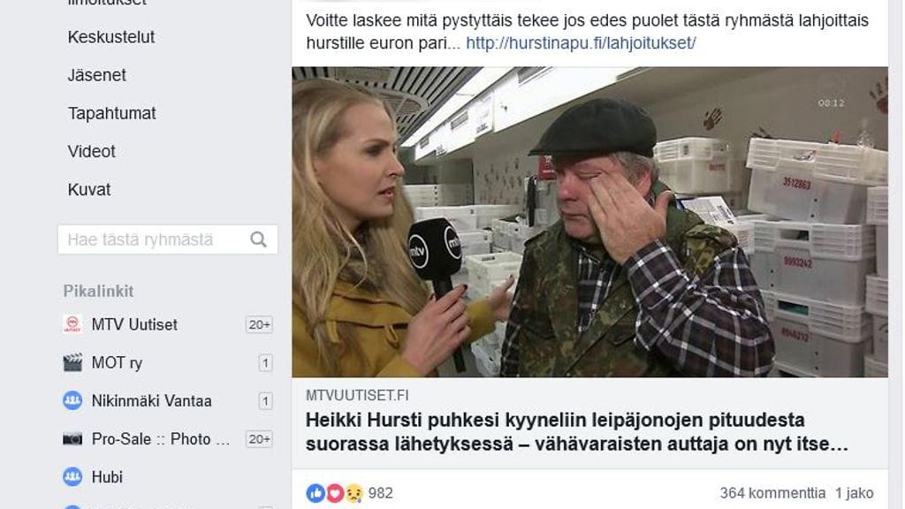This screenshot has height=509, width=905.
Task: Click the Sad reaction emoji icon
Action: click(x=354, y=493)
